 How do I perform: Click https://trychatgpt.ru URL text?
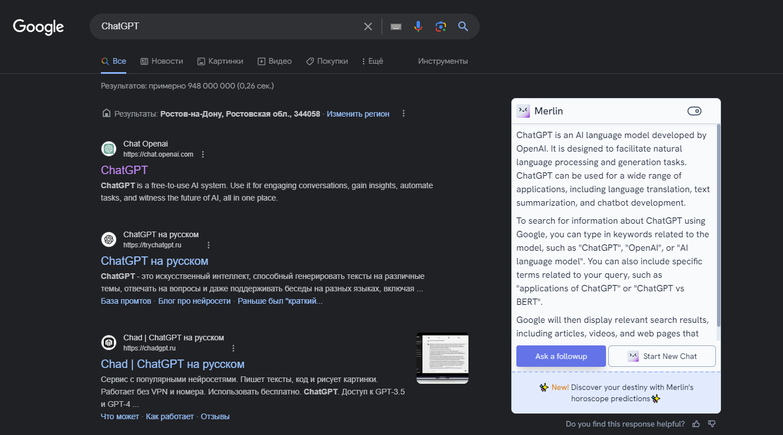(152, 245)
